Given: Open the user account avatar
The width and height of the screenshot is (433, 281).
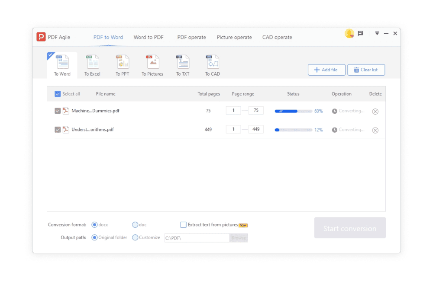Looking at the screenshot, I should click(349, 34).
